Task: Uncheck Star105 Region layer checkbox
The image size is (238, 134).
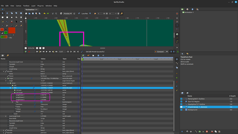Action: 181,102
